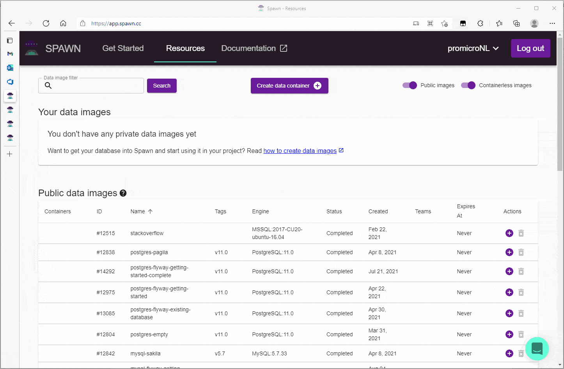This screenshot has height=369, width=564.
Task: Add a container for stackoverflow image
Action: pyautogui.click(x=509, y=233)
